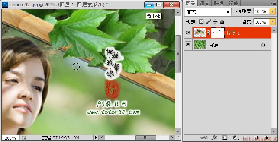The height and width of the screenshot is (142, 279).
Task: Switch to the 通道 tab
Action: pos(204,3)
